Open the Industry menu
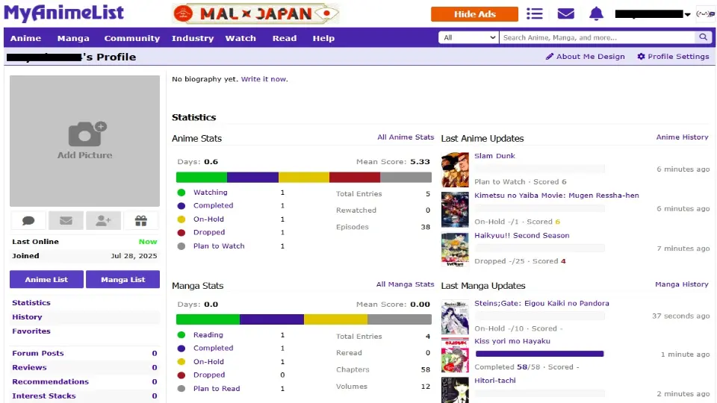 [x=193, y=38]
